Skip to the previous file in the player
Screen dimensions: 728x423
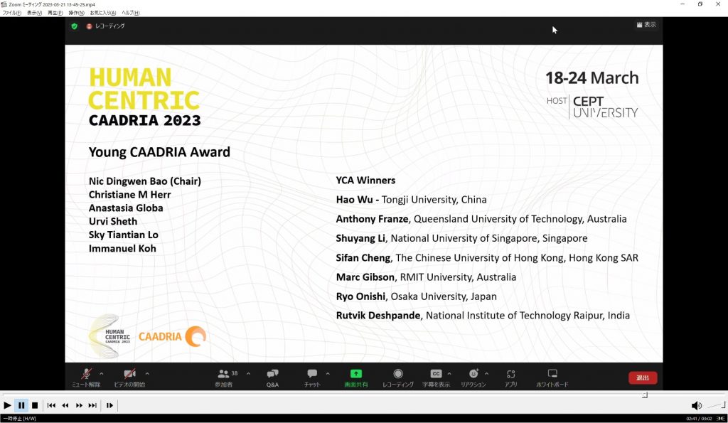51,405
